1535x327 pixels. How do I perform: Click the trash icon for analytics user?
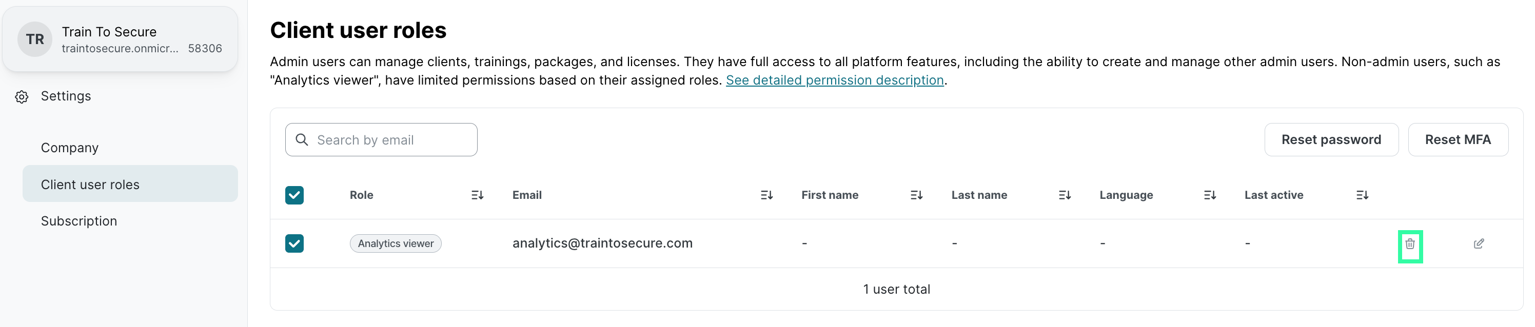coord(1409,243)
